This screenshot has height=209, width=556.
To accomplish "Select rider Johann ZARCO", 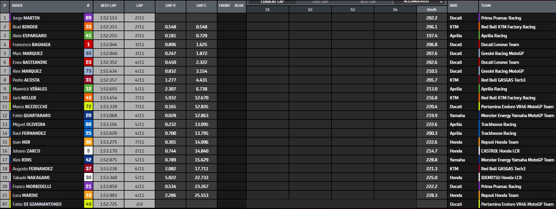I will click(26, 151).
